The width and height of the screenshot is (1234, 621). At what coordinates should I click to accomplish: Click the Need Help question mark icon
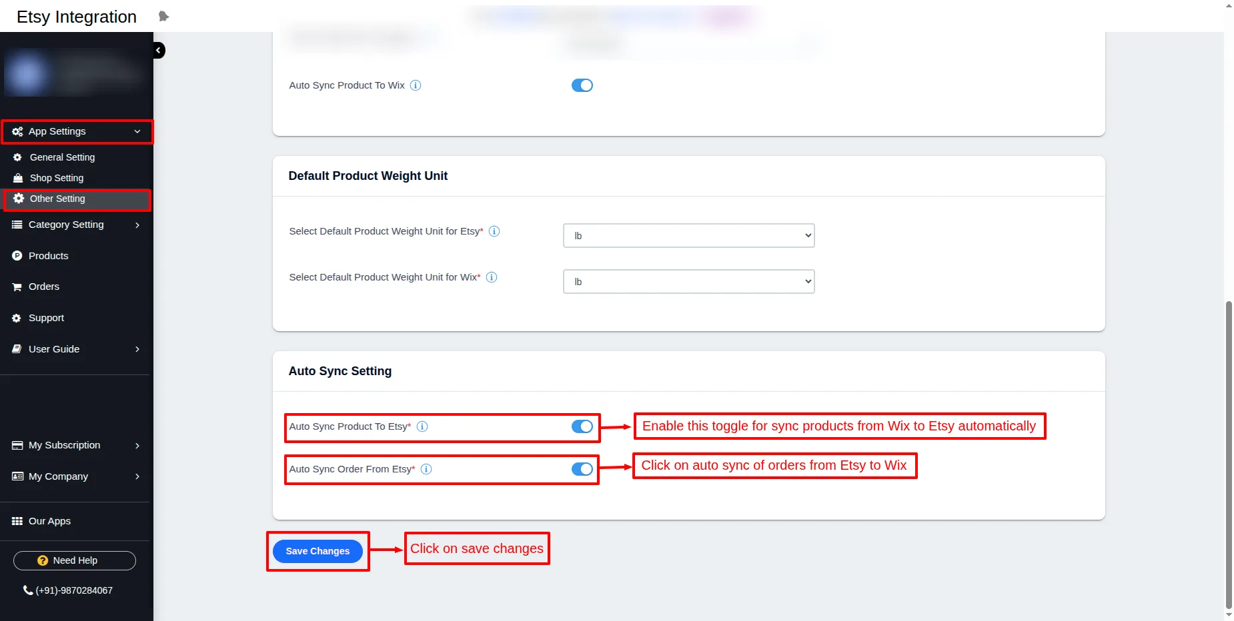43,560
